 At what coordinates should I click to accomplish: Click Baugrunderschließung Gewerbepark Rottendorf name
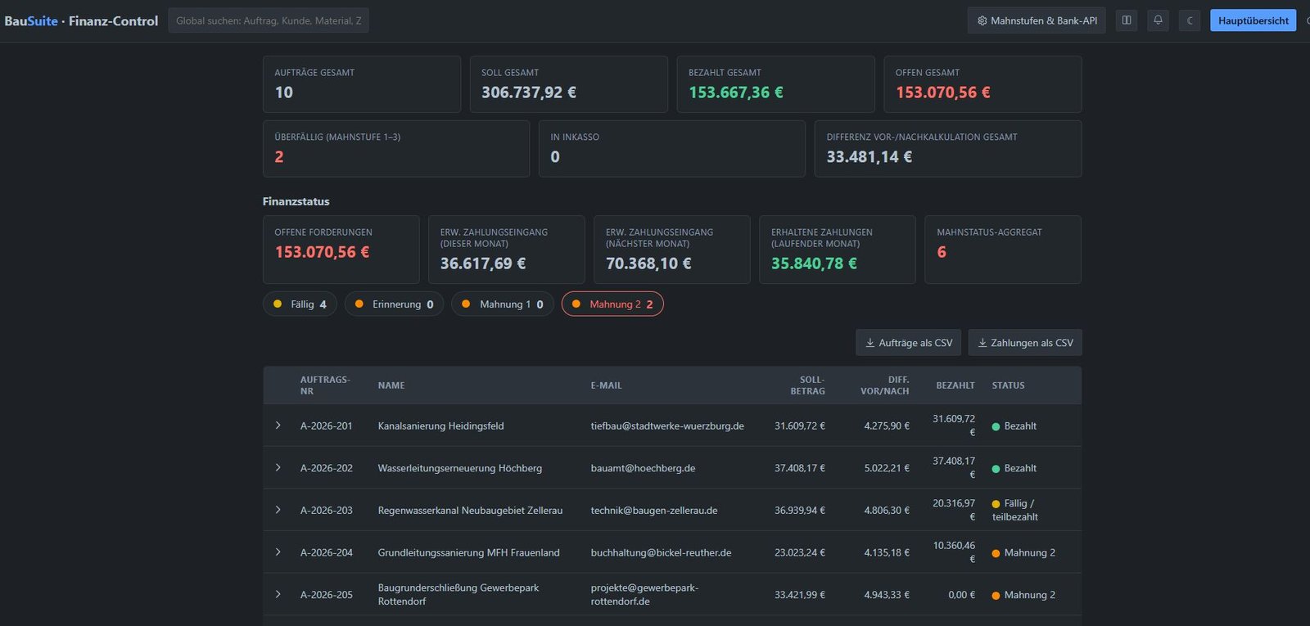click(458, 594)
